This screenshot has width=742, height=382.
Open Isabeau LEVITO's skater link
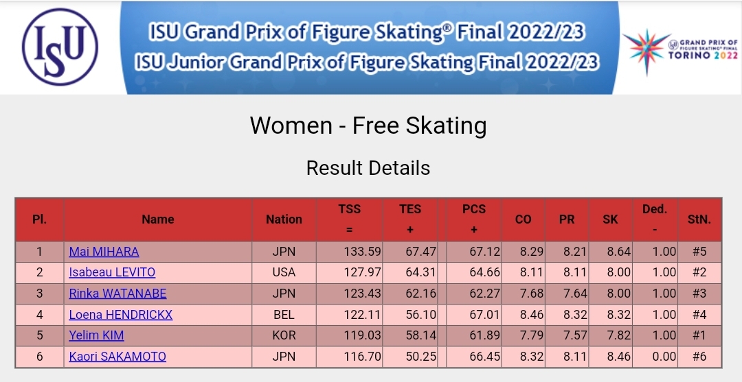112,272
